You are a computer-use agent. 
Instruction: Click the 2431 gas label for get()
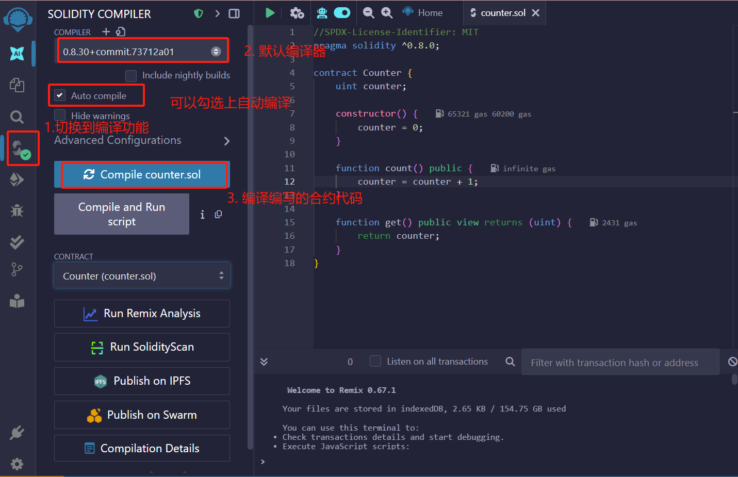click(x=613, y=222)
